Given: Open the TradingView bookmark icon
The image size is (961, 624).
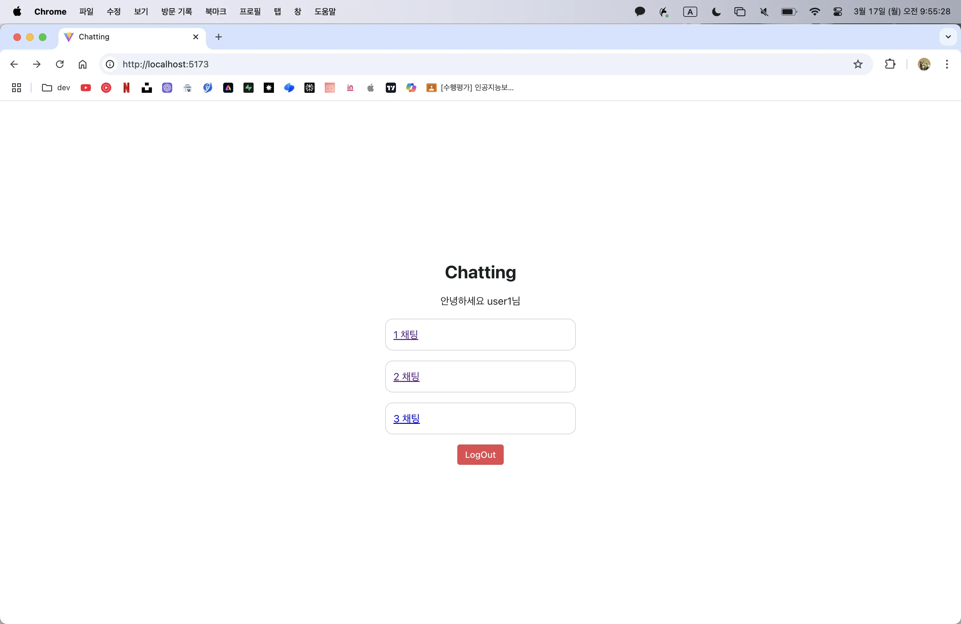Looking at the screenshot, I should (x=391, y=88).
